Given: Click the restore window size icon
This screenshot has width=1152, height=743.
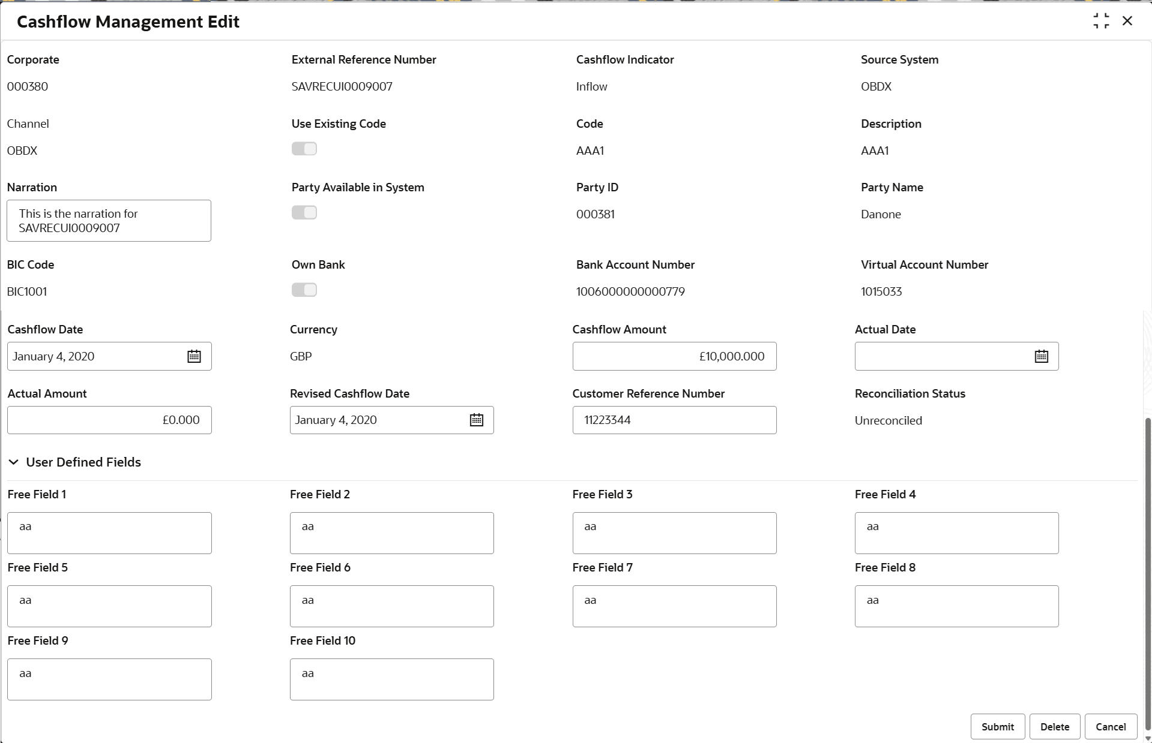Looking at the screenshot, I should 1102,20.
